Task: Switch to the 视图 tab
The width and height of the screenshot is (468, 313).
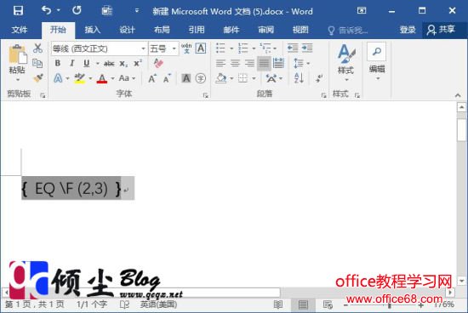Action: (300, 30)
